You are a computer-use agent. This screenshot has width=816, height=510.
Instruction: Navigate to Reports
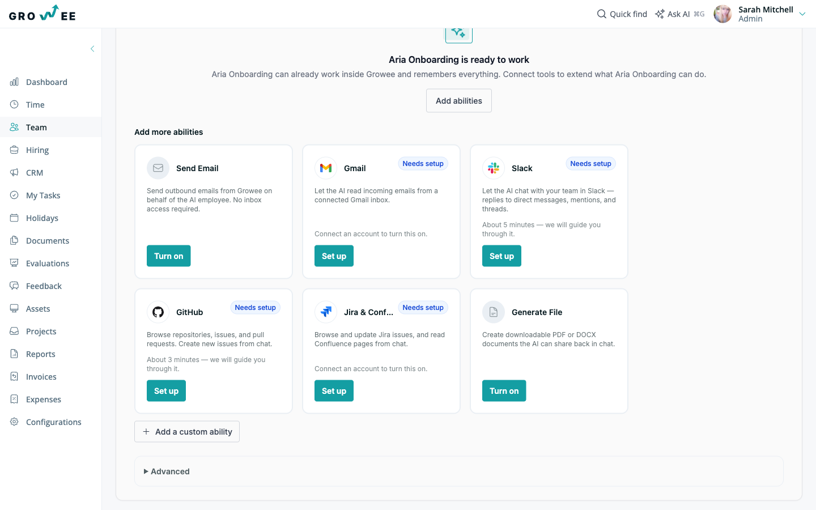point(50,354)
